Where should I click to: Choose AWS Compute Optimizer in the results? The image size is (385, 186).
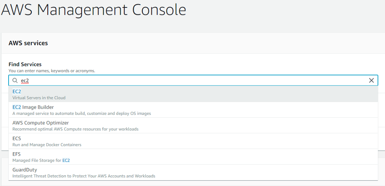(x=193, y=126)
